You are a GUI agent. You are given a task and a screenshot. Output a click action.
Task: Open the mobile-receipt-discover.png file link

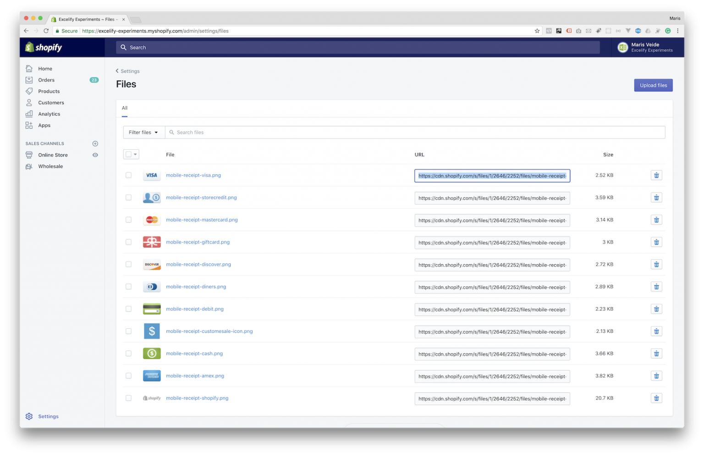[x=198, y=264]
